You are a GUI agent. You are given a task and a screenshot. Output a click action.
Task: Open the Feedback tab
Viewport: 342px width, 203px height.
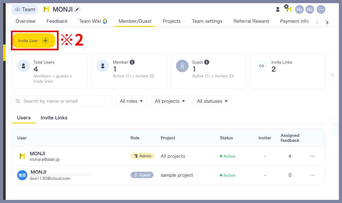click(57, 21)
